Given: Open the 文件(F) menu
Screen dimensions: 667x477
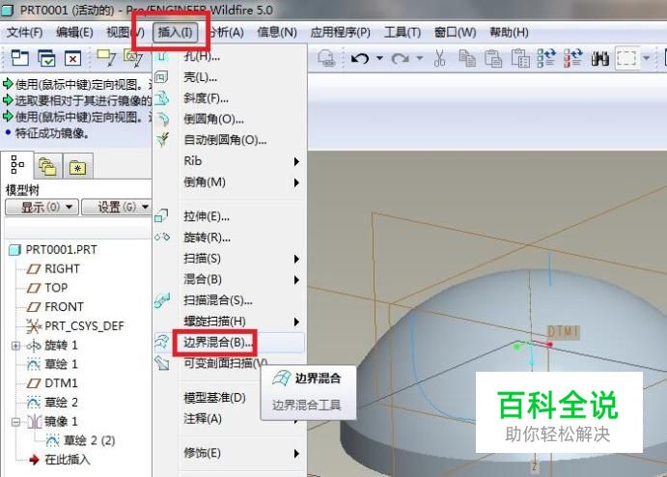Looking at the screenshot, I should tap(25, 32).
